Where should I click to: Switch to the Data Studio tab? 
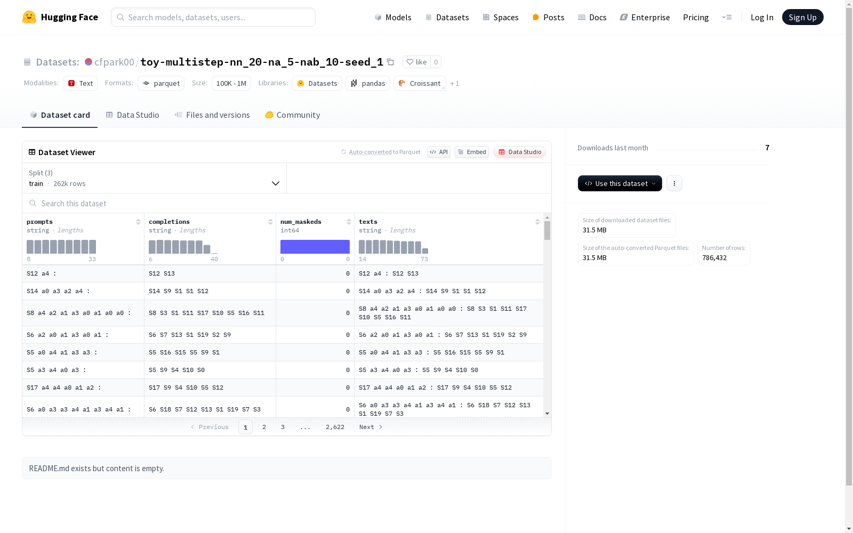[x=133, y=115]
